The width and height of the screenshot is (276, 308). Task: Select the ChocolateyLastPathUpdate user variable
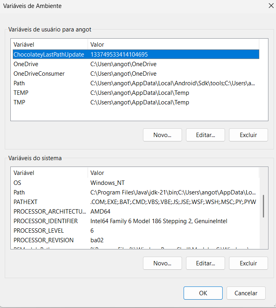[49, 54]
